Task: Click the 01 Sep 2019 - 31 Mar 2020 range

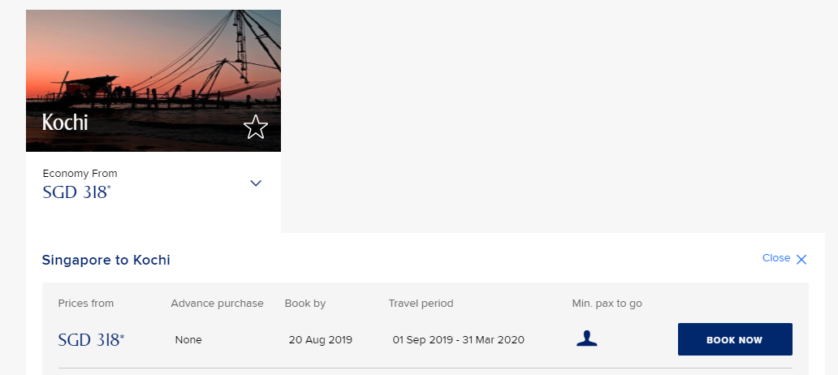Action: (x=458, y=340)
